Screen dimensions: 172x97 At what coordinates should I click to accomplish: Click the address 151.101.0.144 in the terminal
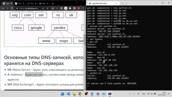pyautogui.click(x=107, y=55)
